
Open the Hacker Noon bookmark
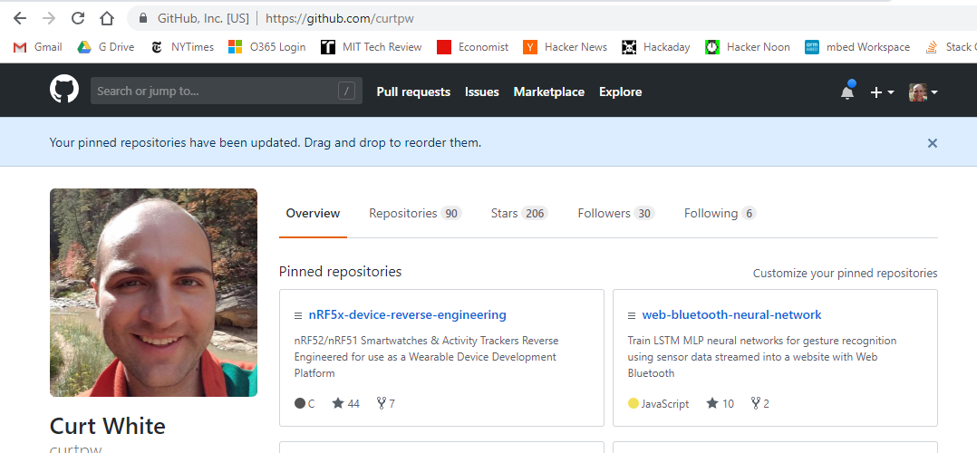point(748,47)
